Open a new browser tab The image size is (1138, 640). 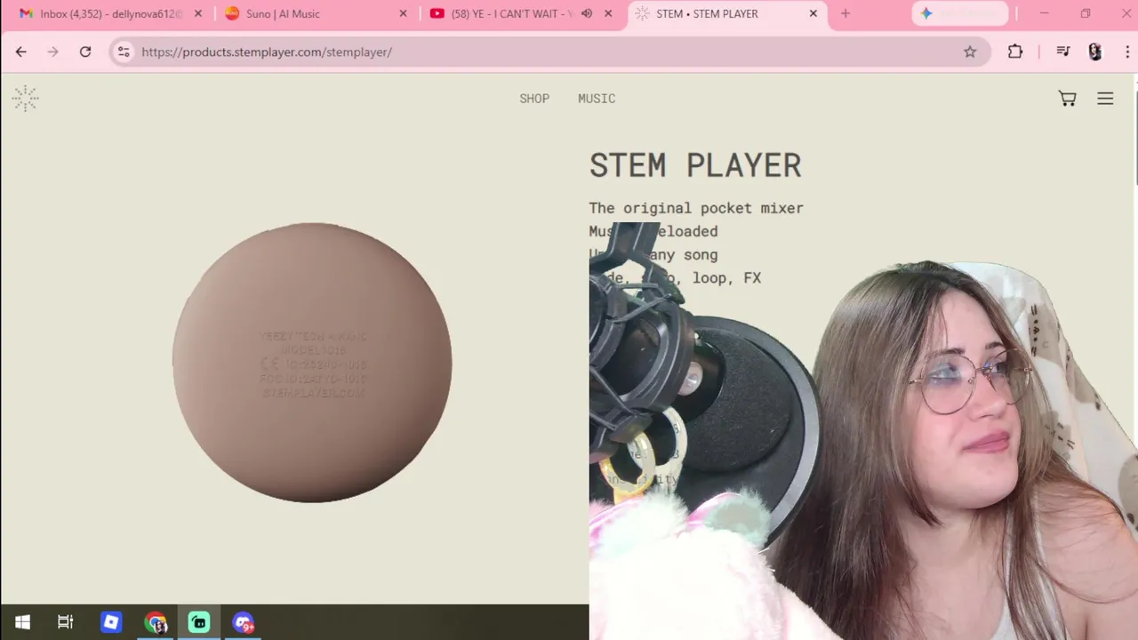click(845, 14)
